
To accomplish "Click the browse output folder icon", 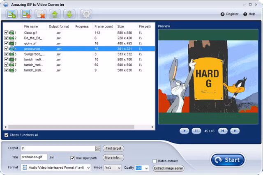I will [97, 148].
